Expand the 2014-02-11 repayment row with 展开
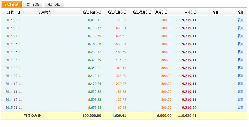The height and width of the screenshot is (127, 249). 240,20
